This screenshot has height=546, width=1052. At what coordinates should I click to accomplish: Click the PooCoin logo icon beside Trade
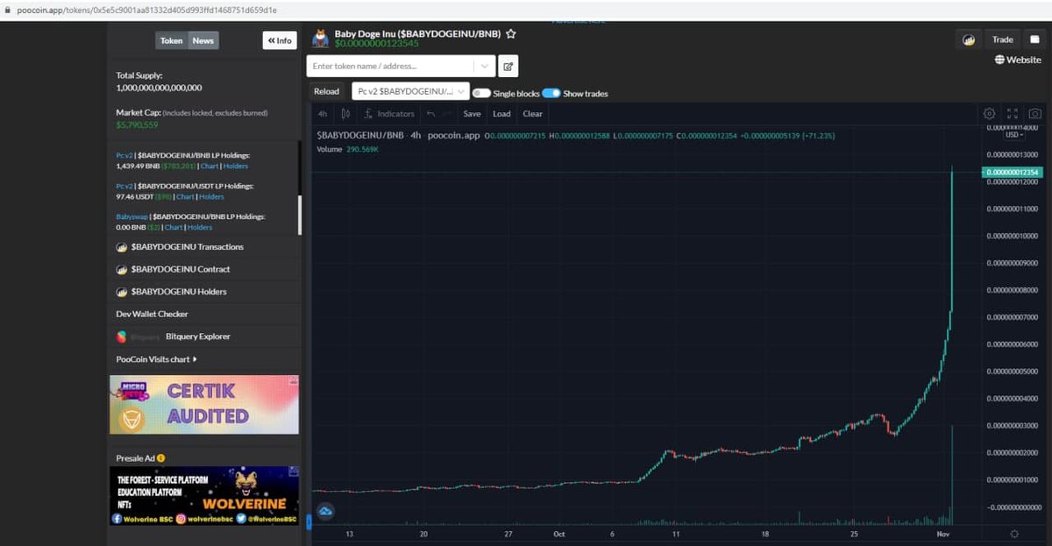pyautogui.click(x=969, y=39)
